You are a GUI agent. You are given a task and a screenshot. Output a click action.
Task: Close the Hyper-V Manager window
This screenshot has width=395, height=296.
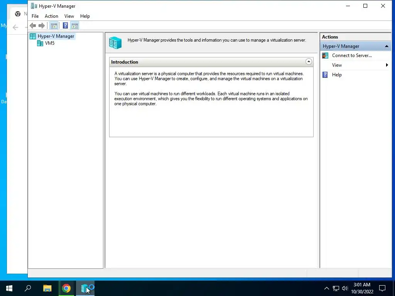coord(383,6)
